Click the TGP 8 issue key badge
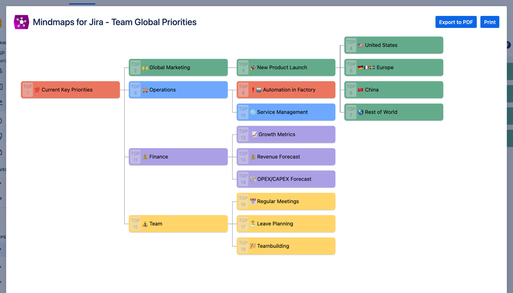The width and height of the screenshot is (513, 293). click(135, 90)
